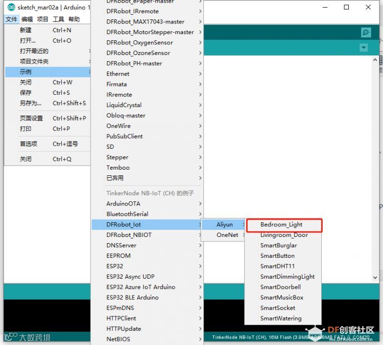Viewport: 383px width, 345px height.
Task: Open ESP32 Async UDP examples
Action: click(x=147, y=277)
